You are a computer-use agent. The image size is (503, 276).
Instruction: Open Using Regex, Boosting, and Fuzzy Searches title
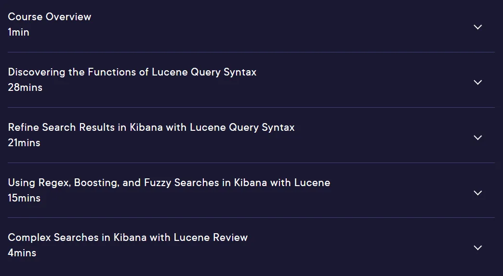pos(169,183)
